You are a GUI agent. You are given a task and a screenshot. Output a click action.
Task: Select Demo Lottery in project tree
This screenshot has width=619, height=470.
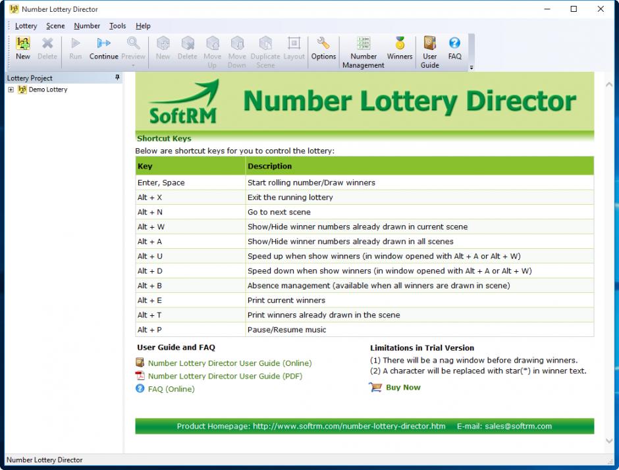(x=48, y=90)
